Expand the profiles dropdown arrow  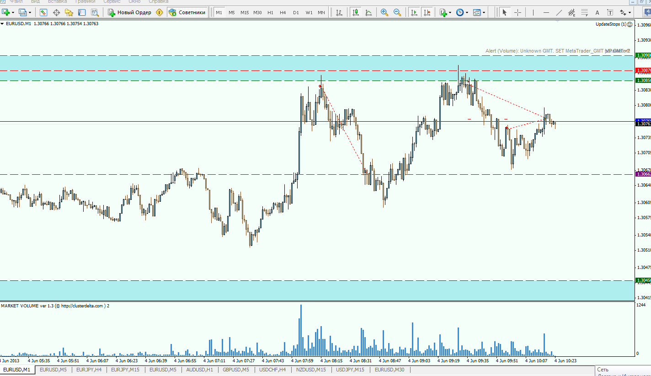tap(30, 12)
